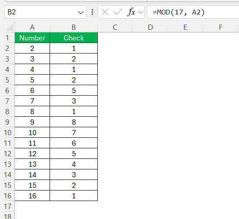Select column C header
The image size is (239, 219).
115,28
